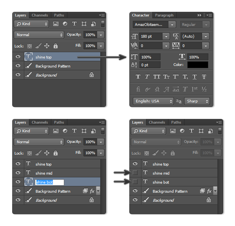The width and height of the screenshot is (235, 226).
Task: Hide shine top layer in bottom-right panel
Action: tap(135, 164)
